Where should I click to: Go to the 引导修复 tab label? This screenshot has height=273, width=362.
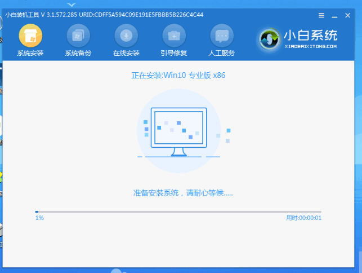tap(174, 54)
